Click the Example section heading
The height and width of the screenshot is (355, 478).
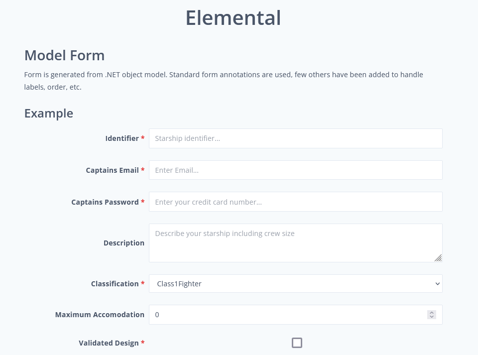tap(48, 113)
